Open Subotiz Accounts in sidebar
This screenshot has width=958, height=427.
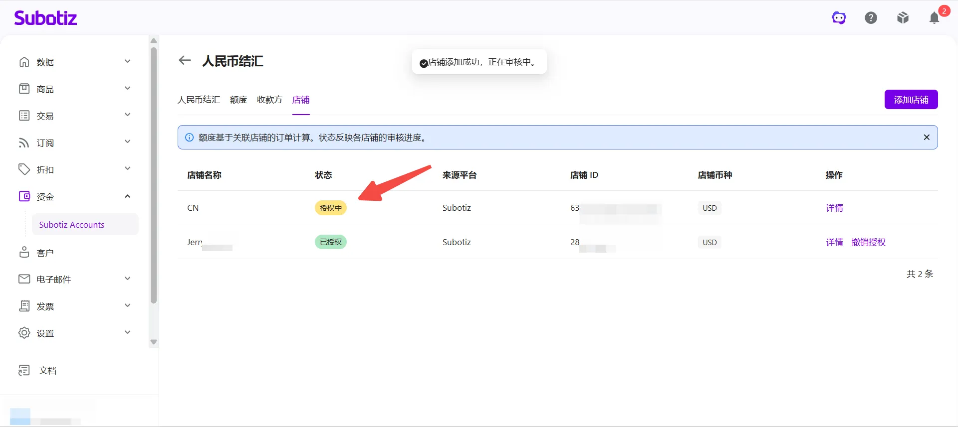click(85, 225)
